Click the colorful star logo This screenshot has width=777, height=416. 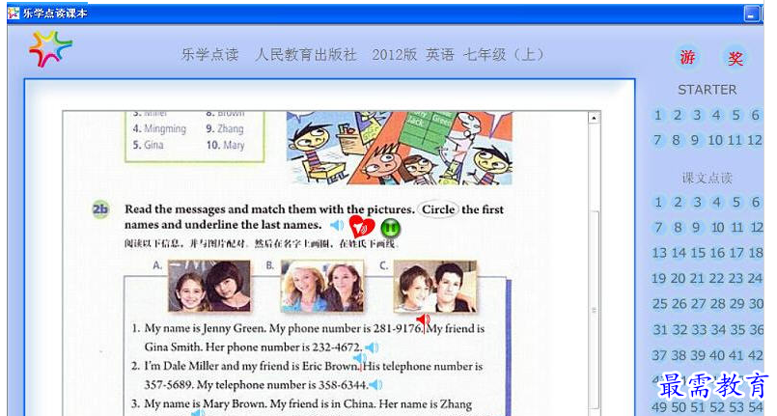(50, 48)
